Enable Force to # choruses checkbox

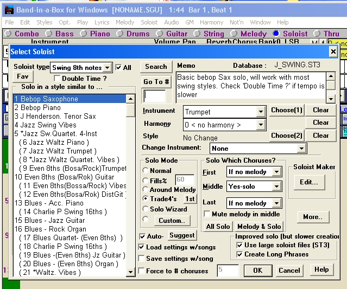[x=141, y=271]
